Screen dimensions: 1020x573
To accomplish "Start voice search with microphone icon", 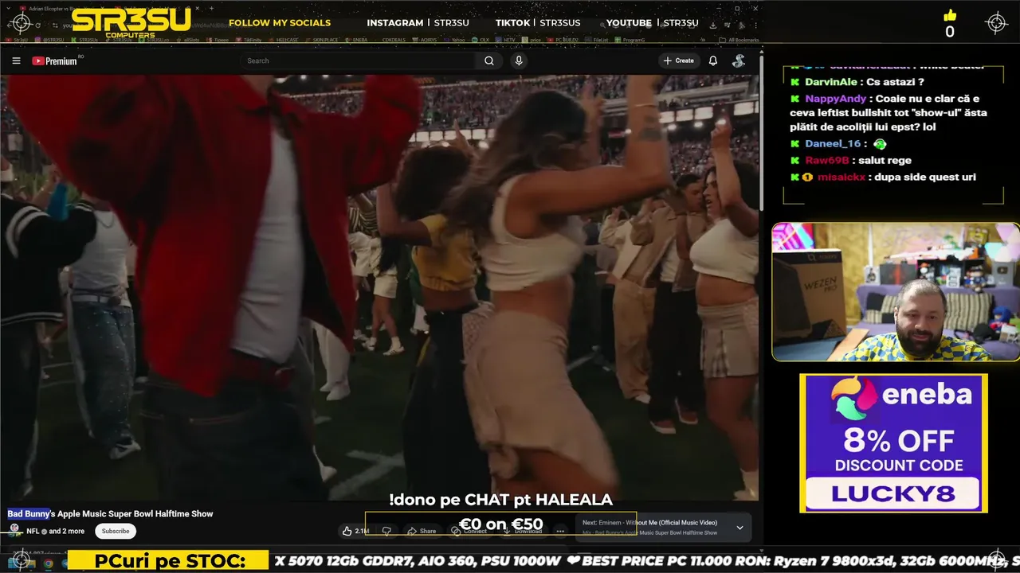I will [519, 60].
